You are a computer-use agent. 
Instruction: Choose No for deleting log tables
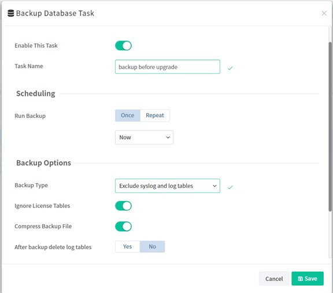[152, 247]
